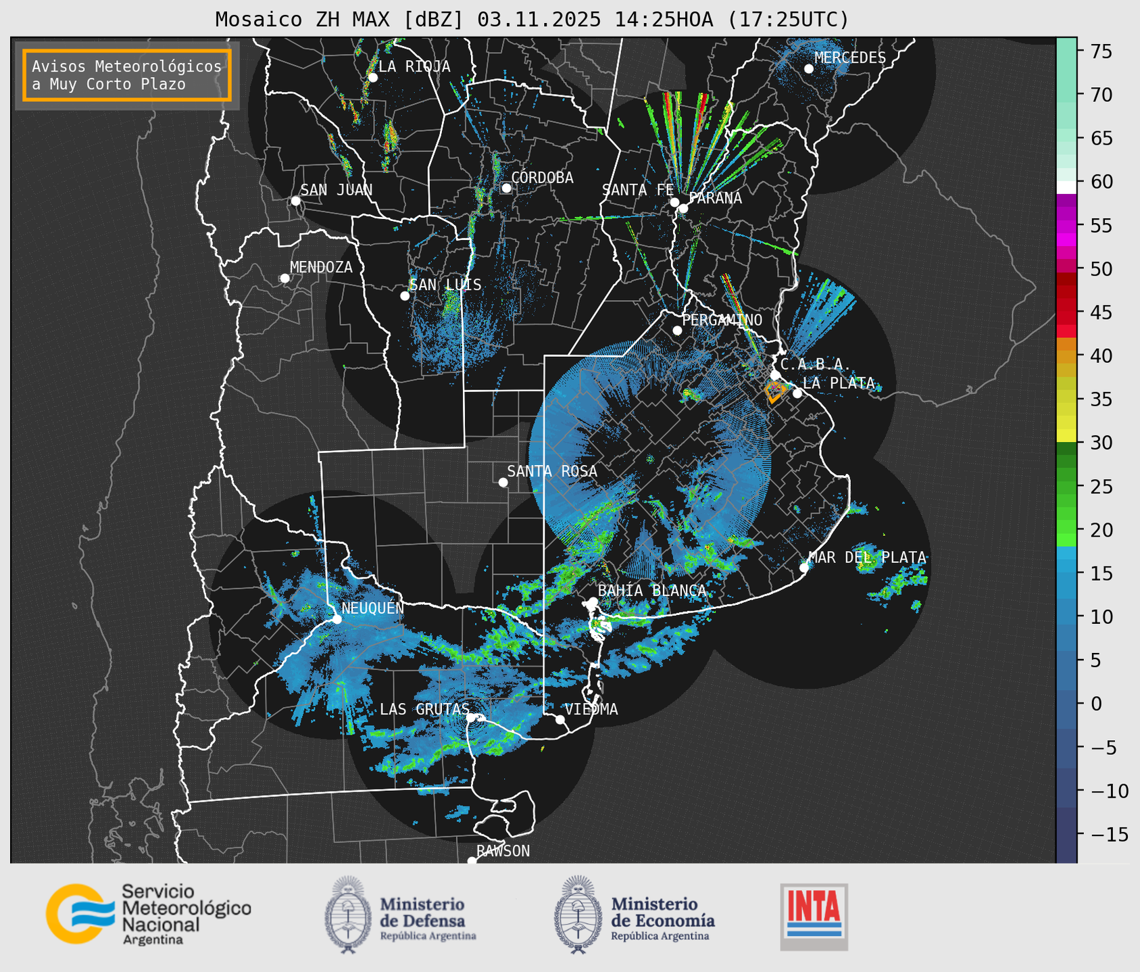
Task: Select the LA PLATA map label
Action: (x=839, y=383)
